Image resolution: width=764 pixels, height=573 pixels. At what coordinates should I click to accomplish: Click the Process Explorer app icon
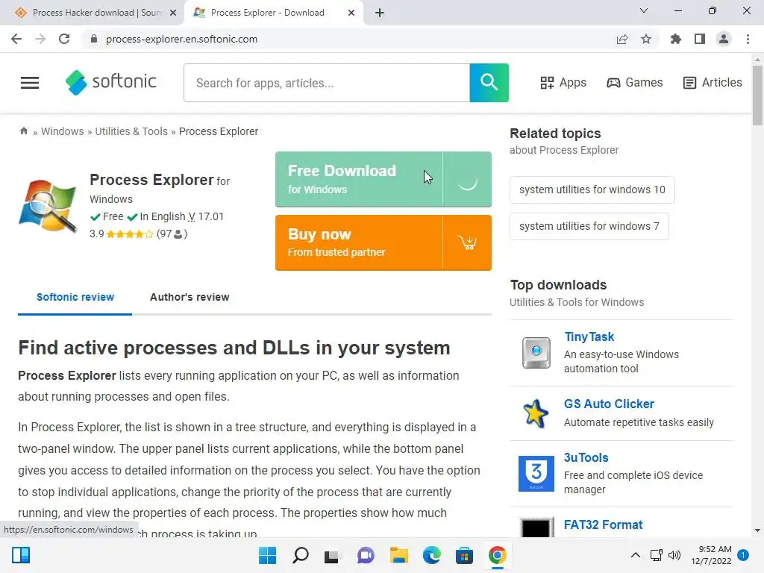point(48,206)
